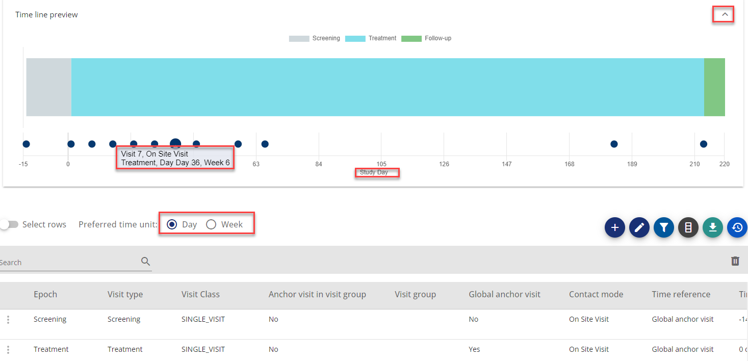Collapse the Time line preview panel
748x361 pixels.
725,15
